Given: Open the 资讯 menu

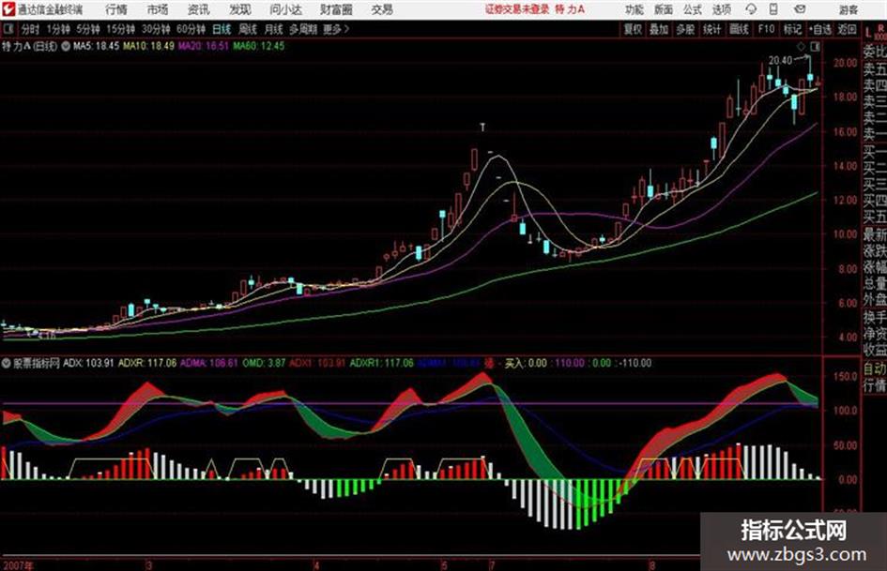Looking at the screenshot, I should [x=198, y=9].
